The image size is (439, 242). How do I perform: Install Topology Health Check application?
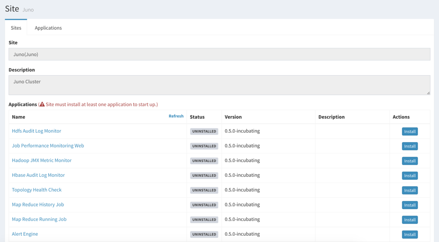click(409, 190)
